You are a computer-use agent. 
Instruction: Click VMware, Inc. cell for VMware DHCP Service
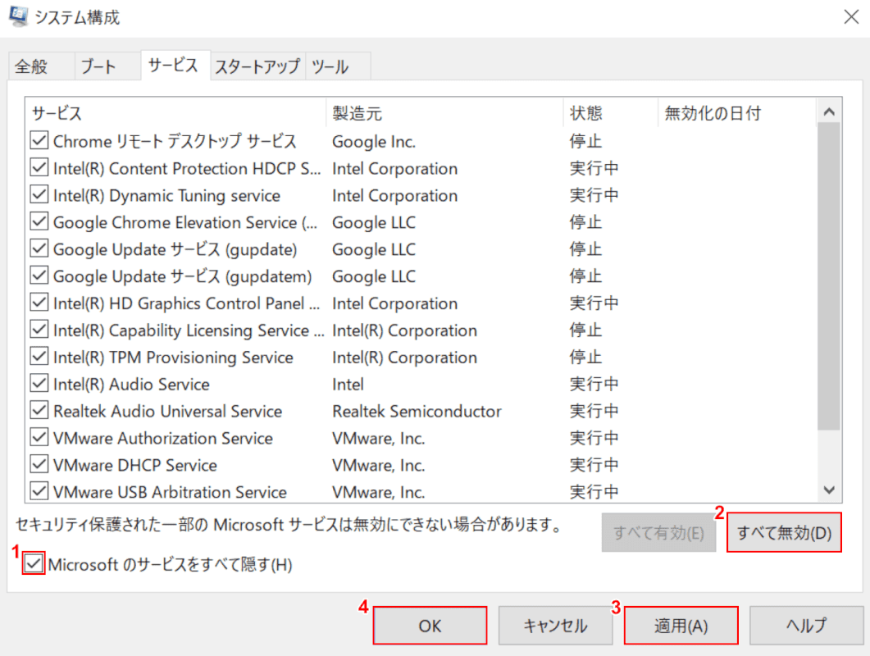point(378,465)
